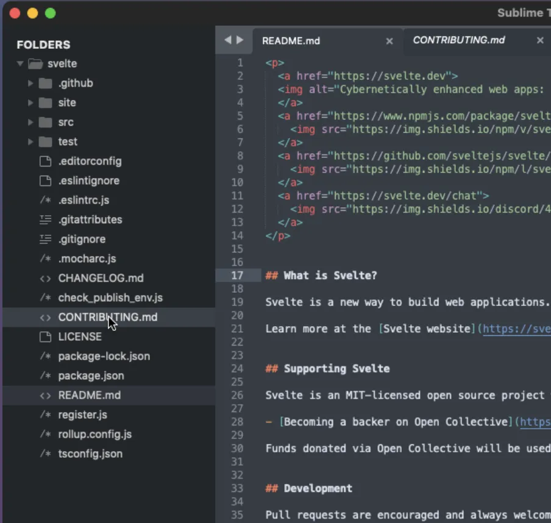Image resolution: width=551 pixels, height=523 pixels.
Task: Click the site folder icon
Action: coord(45,102)
